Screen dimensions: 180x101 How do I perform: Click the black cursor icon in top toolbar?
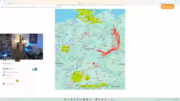tap(80, 3)
